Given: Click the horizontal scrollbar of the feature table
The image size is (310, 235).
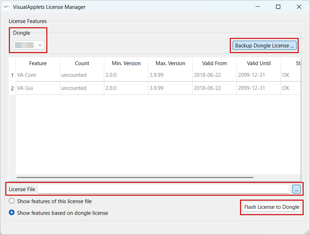Looking at the screenshot, I should 135,177.
